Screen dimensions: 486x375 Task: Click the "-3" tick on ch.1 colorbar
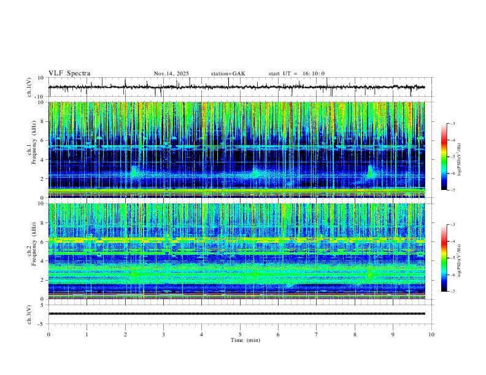point(452,123)
